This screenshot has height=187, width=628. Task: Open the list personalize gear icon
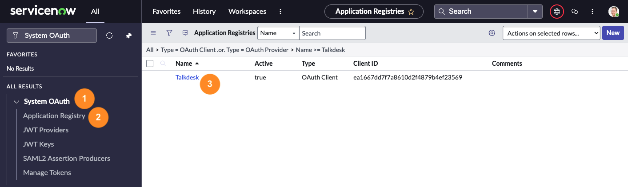click(492, 33)
